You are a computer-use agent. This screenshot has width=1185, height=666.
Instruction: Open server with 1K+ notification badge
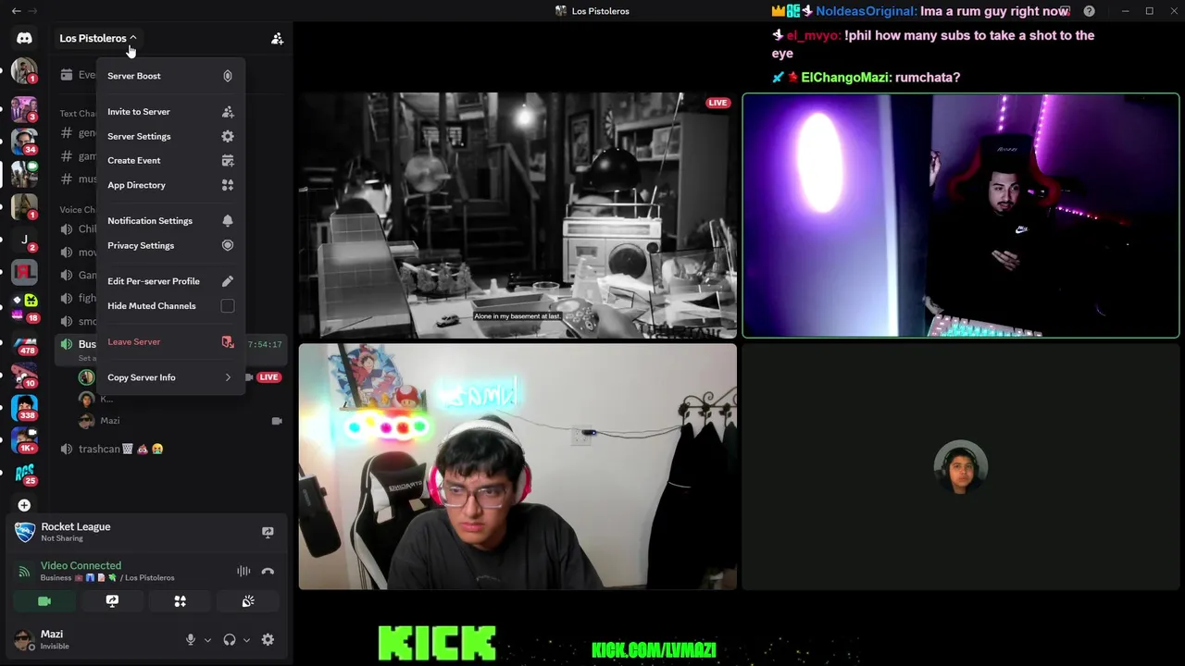pos(24,439)
